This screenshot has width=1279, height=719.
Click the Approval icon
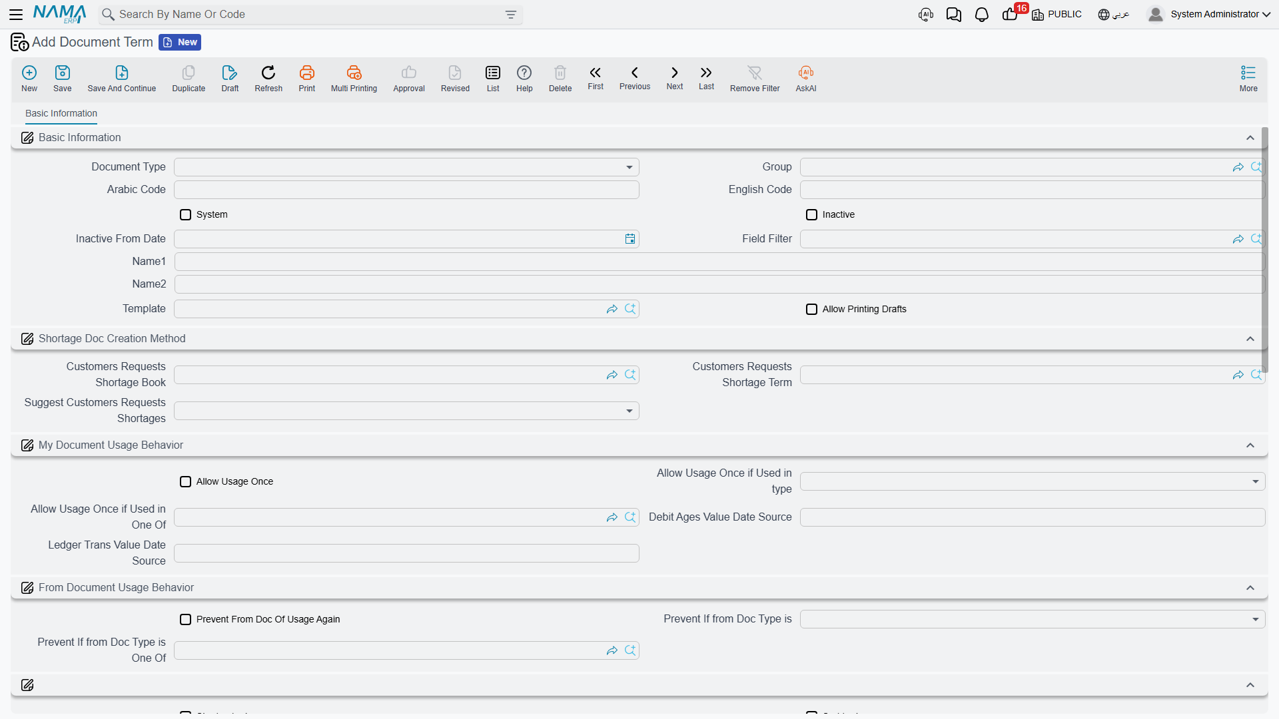[409, 79]
